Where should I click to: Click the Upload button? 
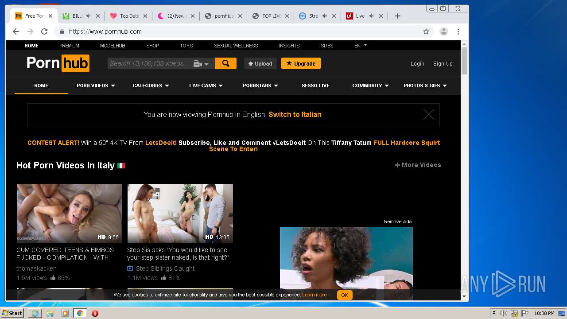(x=260, y=63)
